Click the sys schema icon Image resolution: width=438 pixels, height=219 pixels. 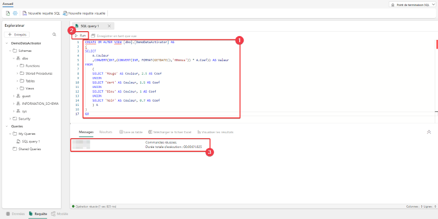tap(19, 111)
